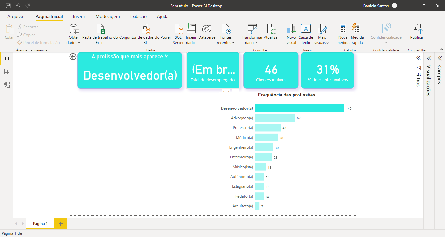Viewport: 445px width, 237px height.
Task: Click the Médico(a) bar in chart
Action: (x=266, y=138)
